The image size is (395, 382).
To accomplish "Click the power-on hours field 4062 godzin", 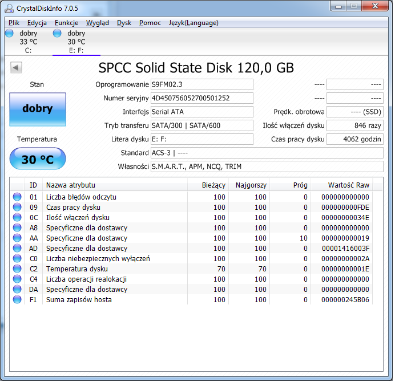I will (355, 139).
